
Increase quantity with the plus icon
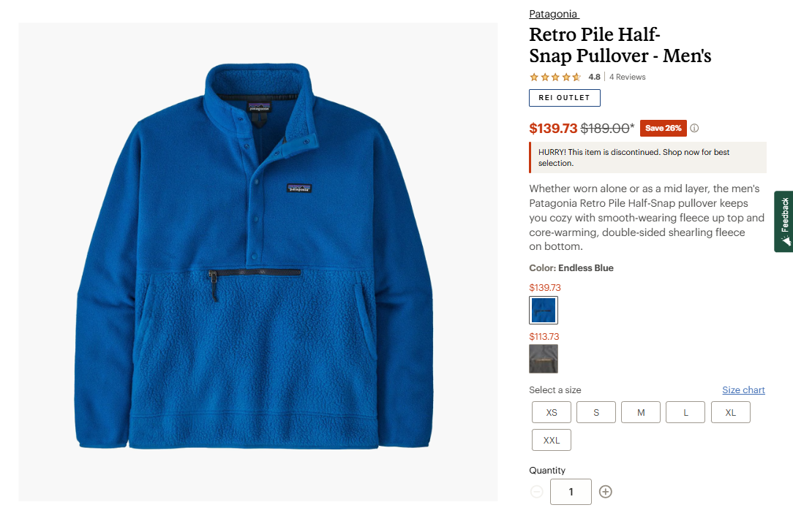[606, 491]
